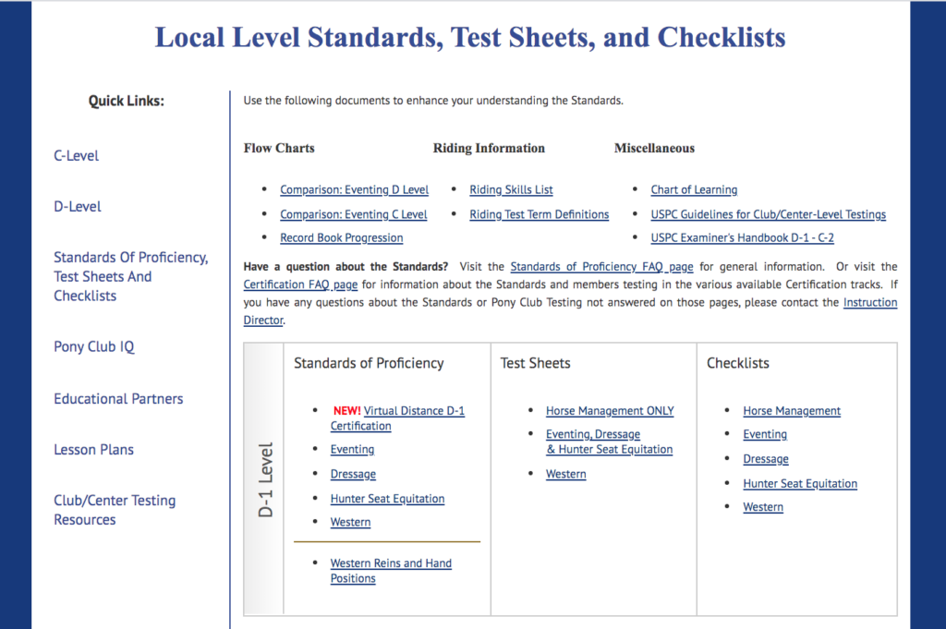Screen dimensions: 946x629
Task: Click the 'Checklists' column heading
Action: click(738, 363)
